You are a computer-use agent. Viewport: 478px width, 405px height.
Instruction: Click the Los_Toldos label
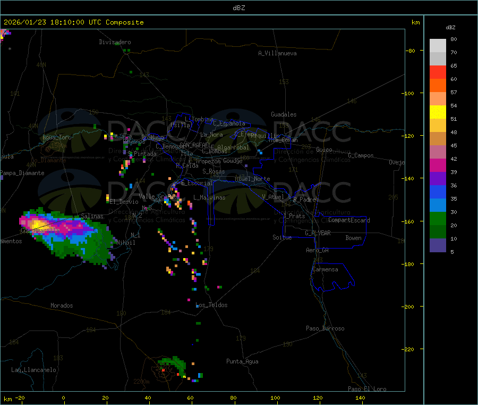pos(211,305)
